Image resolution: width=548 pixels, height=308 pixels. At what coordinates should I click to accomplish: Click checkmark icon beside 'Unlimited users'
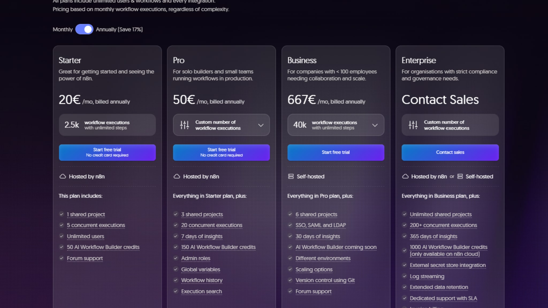coord(62,236)
